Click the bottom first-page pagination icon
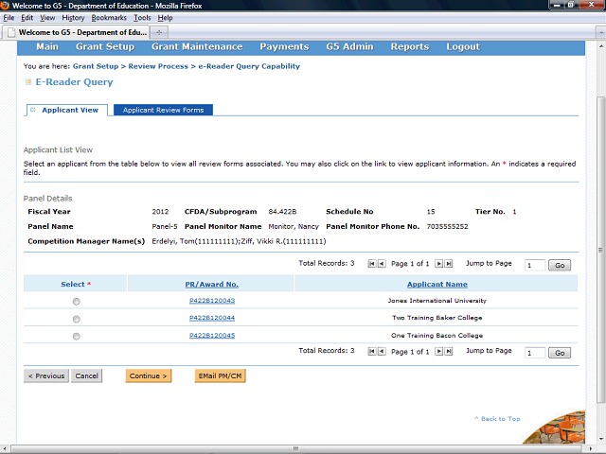This screenshot has width=606, height=454. 371,351
